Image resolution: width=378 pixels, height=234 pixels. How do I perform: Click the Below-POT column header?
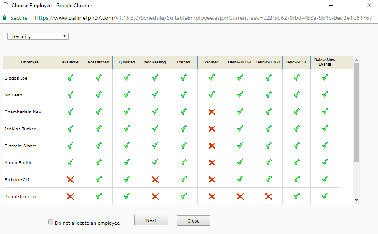(x=296, y=62)
